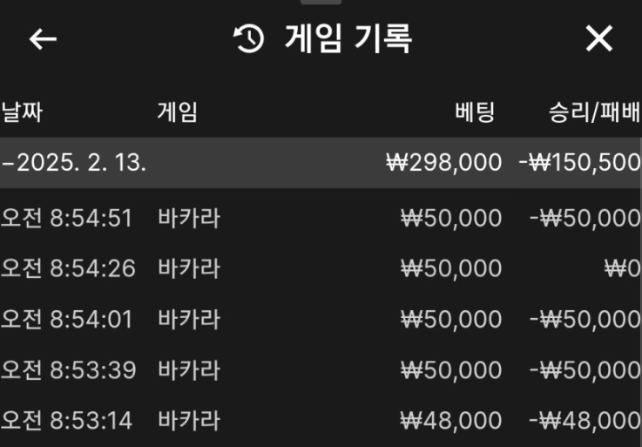The width and height of the screenshot is (642, 447).
Task: Click the ₩48,000 bet amount
Action: 451,421
